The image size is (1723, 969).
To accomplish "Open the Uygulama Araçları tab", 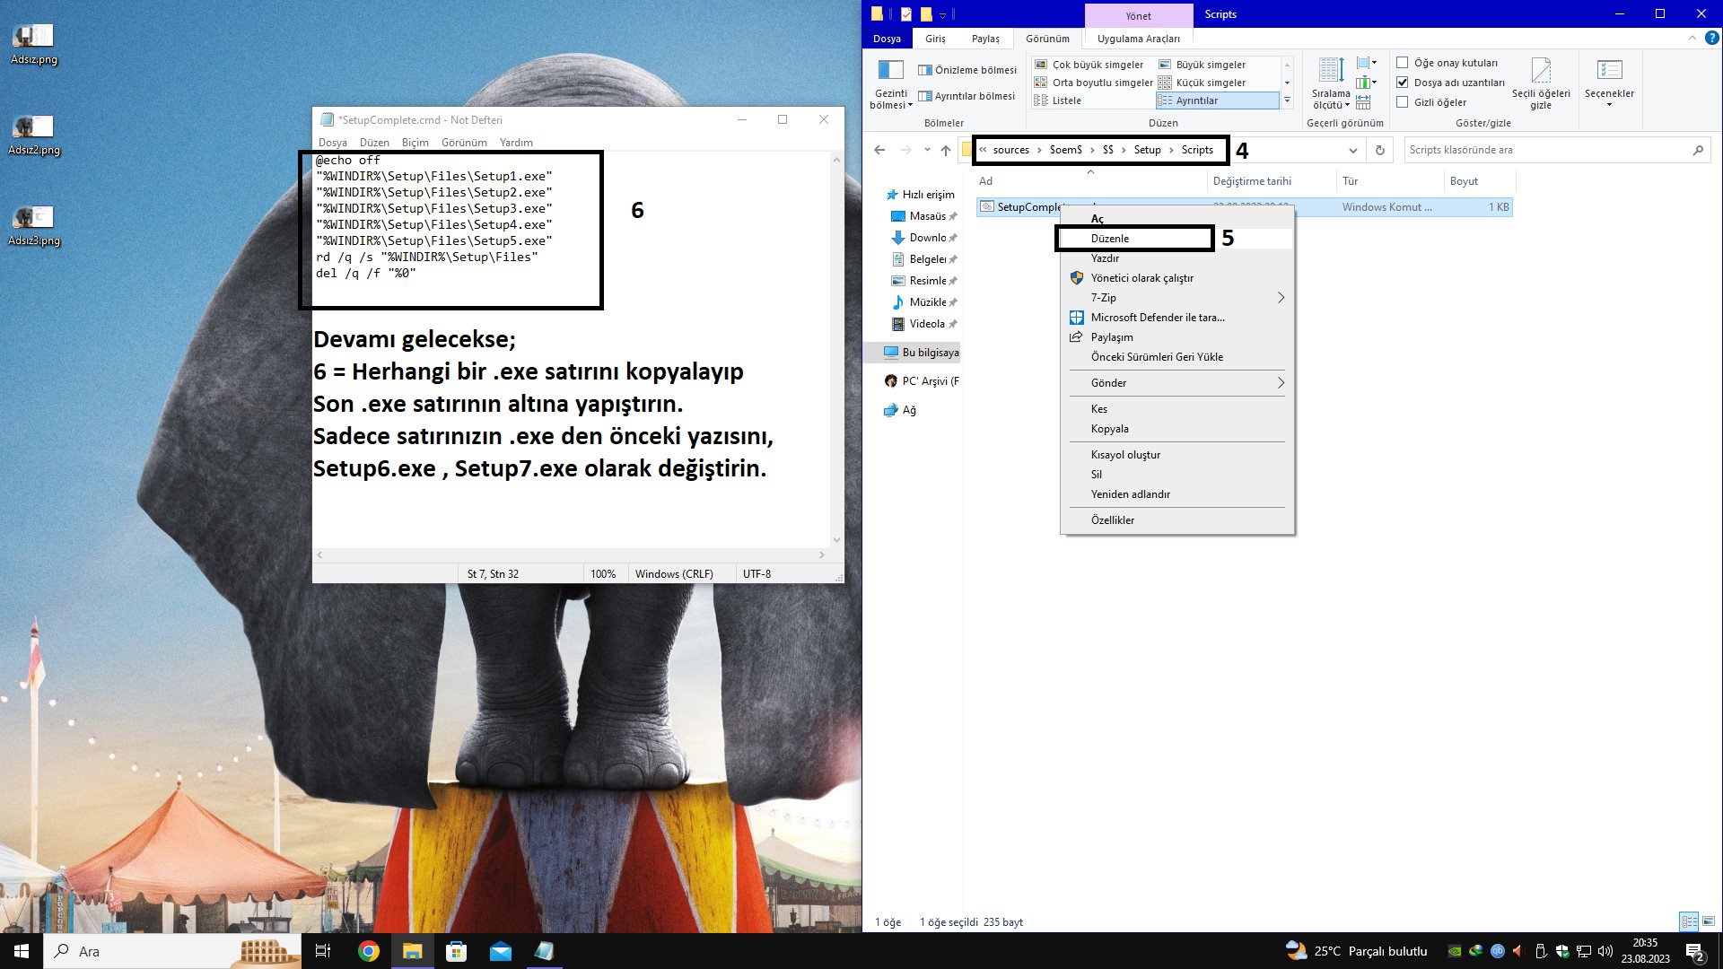I will pyautogui.click(x=1138, y=39).
